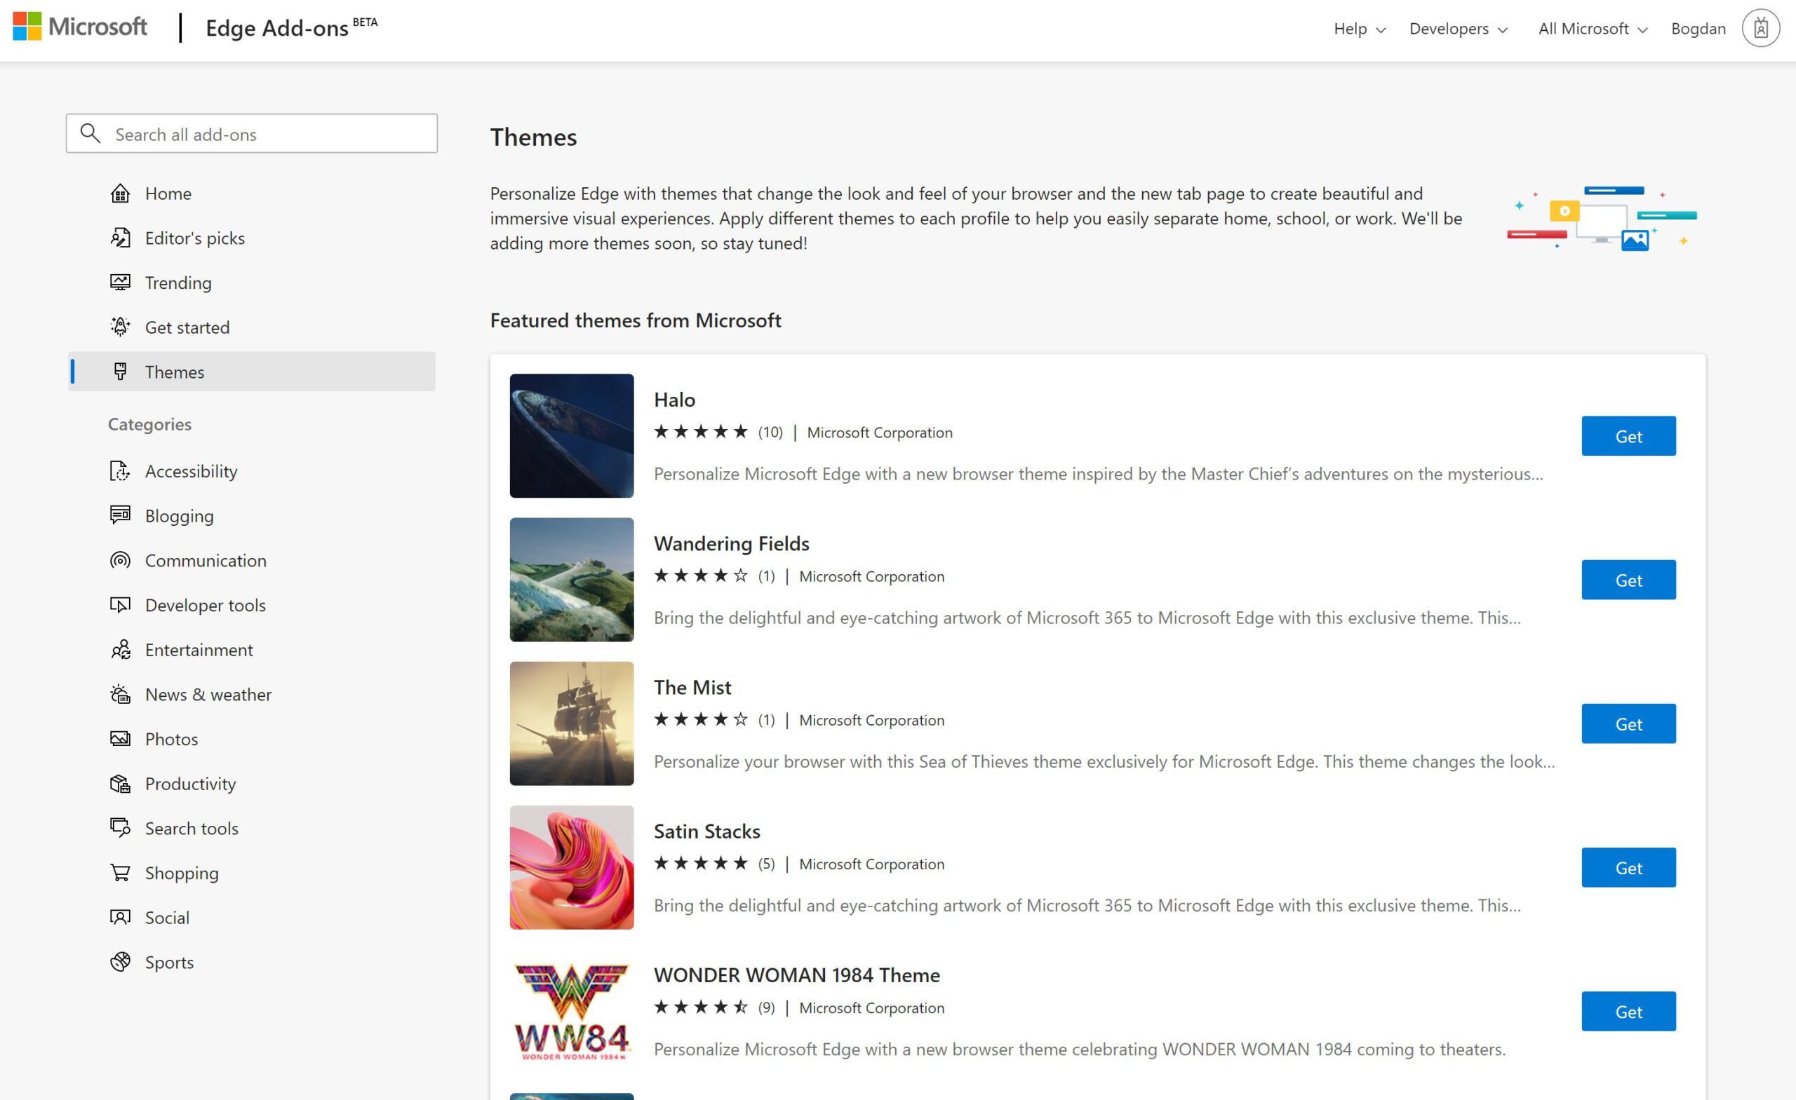This screenshot has height=1100, width=1796.
Task: Open the Wandering Fields title
Action: (731, 543)
